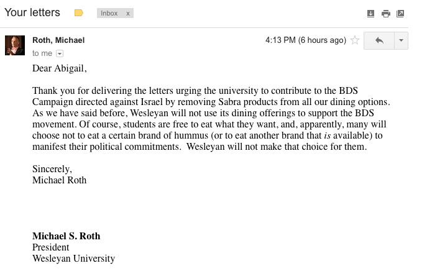427x271 pixels.
Task: Remove the Inbox label with the x
Action: [127, 13]
